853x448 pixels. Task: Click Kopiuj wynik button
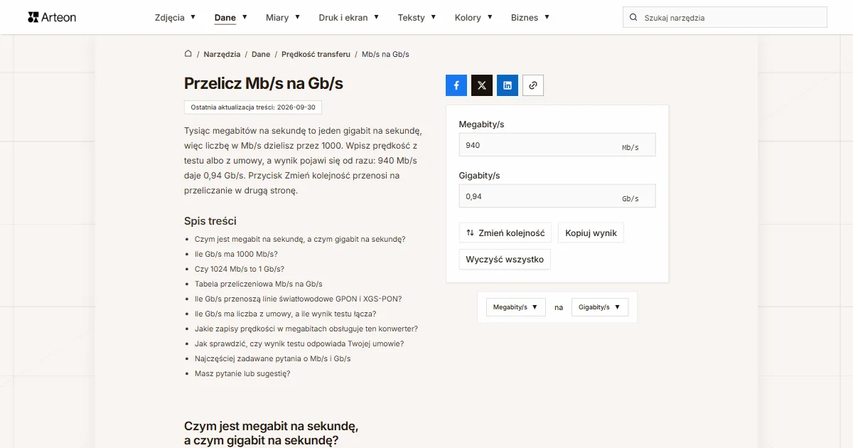[591, 233]
